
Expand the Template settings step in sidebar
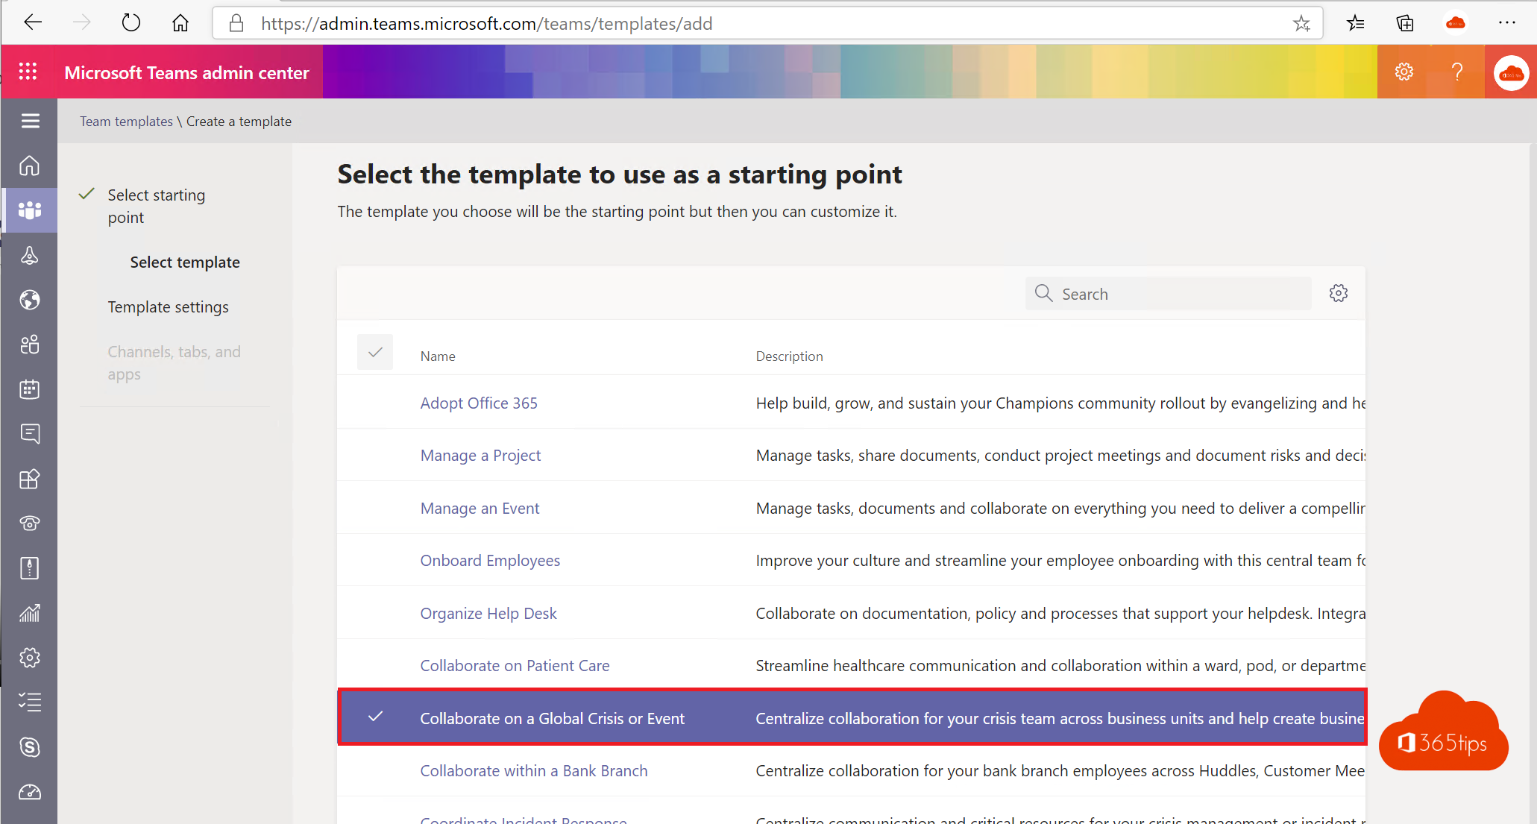(x=169, y=306)
